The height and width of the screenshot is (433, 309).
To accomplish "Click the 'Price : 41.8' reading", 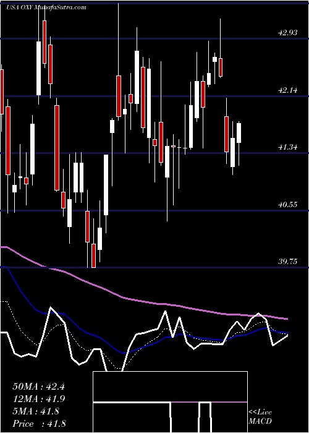I will pos(39,424).
